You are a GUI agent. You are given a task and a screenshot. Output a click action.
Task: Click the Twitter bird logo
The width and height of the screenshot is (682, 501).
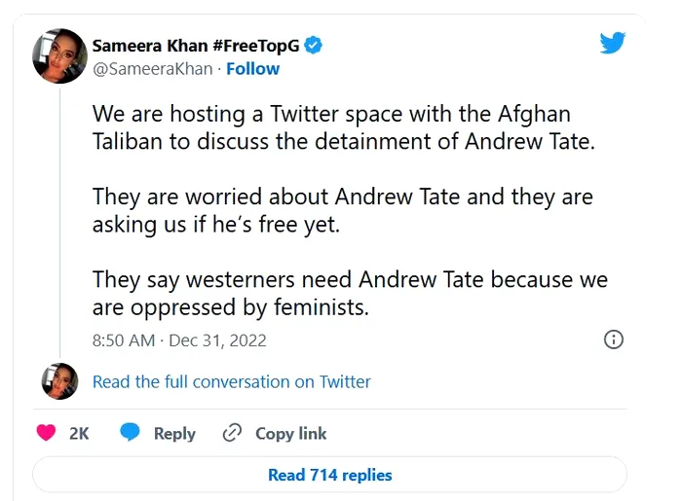[x=612, y=43]
